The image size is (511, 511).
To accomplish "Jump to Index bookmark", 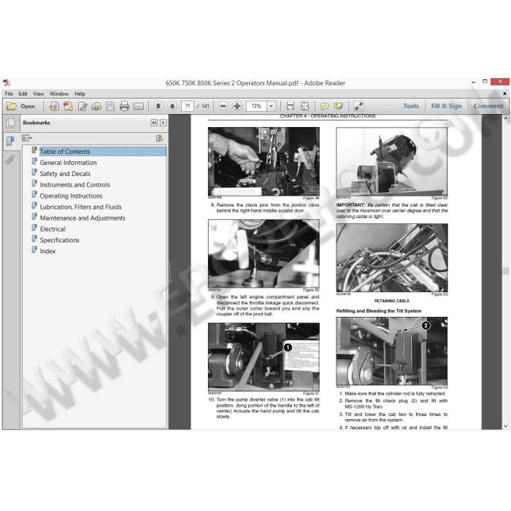I will tap(47, 251).
